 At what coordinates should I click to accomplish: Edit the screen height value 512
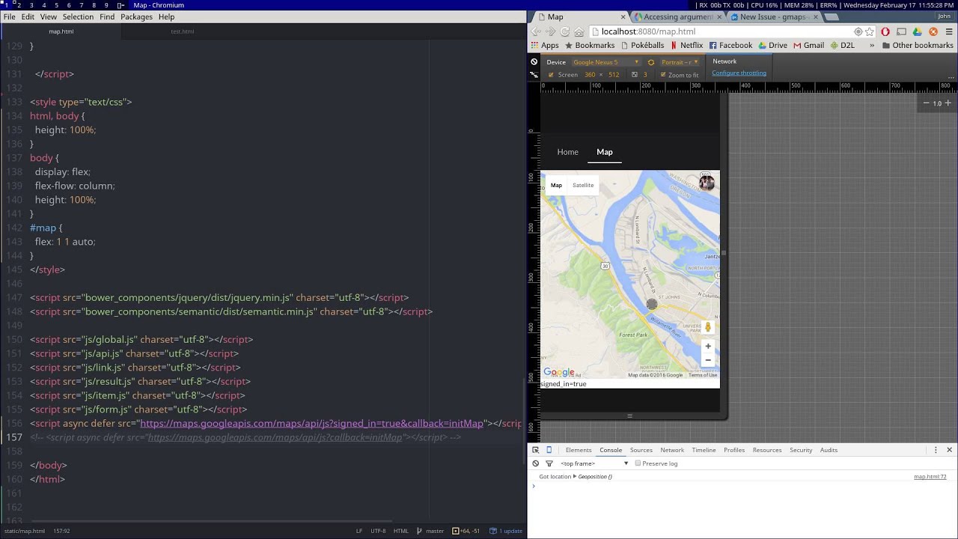(614, 75)
